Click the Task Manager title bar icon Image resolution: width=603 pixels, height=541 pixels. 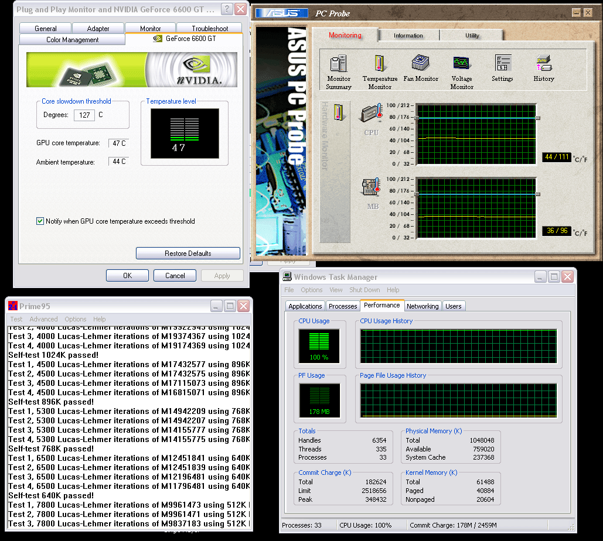(x=287, y=276)
